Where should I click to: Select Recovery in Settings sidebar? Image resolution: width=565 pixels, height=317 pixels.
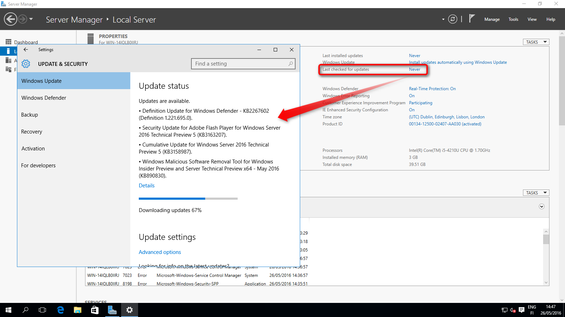click(74, 132)
